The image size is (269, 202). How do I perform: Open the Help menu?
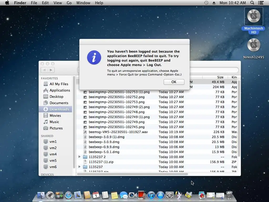[99, 3]
